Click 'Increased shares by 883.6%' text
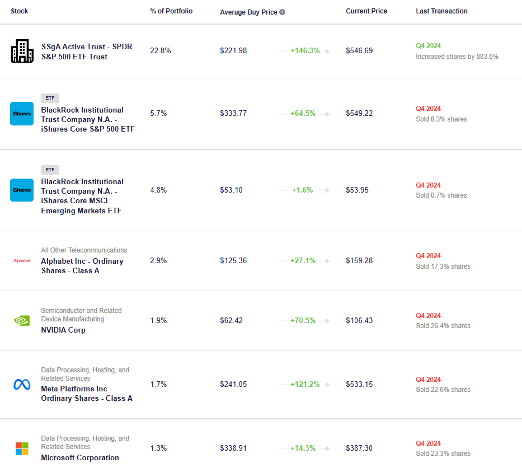 tap(457, 57)
